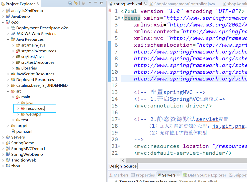Screen dimensions: 247x182
Task: Click the JavaScript Resources icon
Action: click(13, 74)
